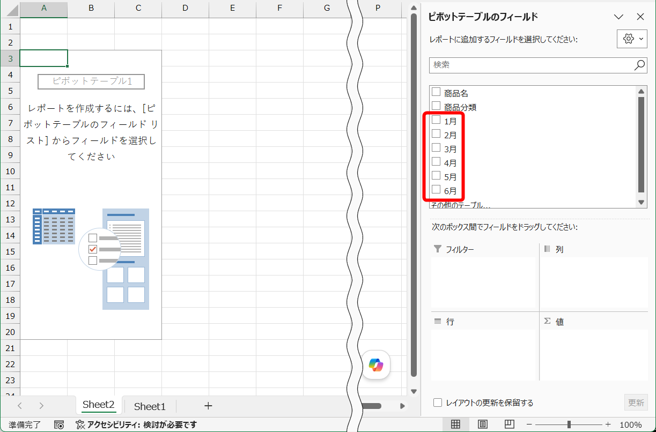Open その他のテーブル link
Screen dimensions: 656x432
[x=461, y=205]
